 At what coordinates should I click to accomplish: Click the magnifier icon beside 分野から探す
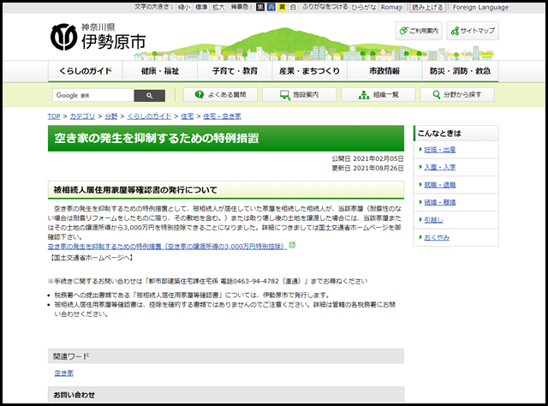point(437,95)
